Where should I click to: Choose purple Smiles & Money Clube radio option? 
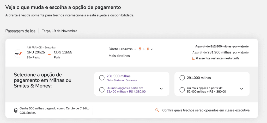[102, 90]
